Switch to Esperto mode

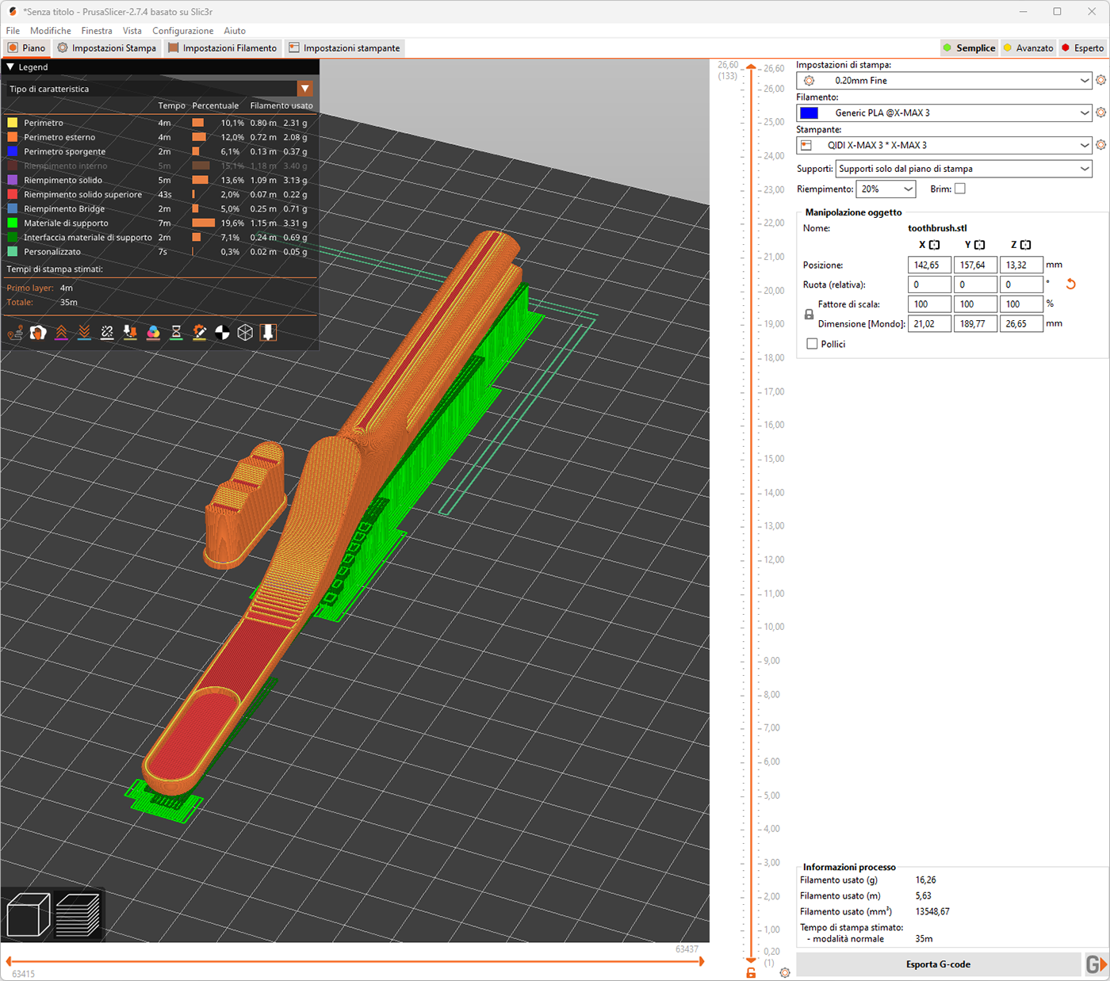pyautogui.click(x=1082, y=48)
